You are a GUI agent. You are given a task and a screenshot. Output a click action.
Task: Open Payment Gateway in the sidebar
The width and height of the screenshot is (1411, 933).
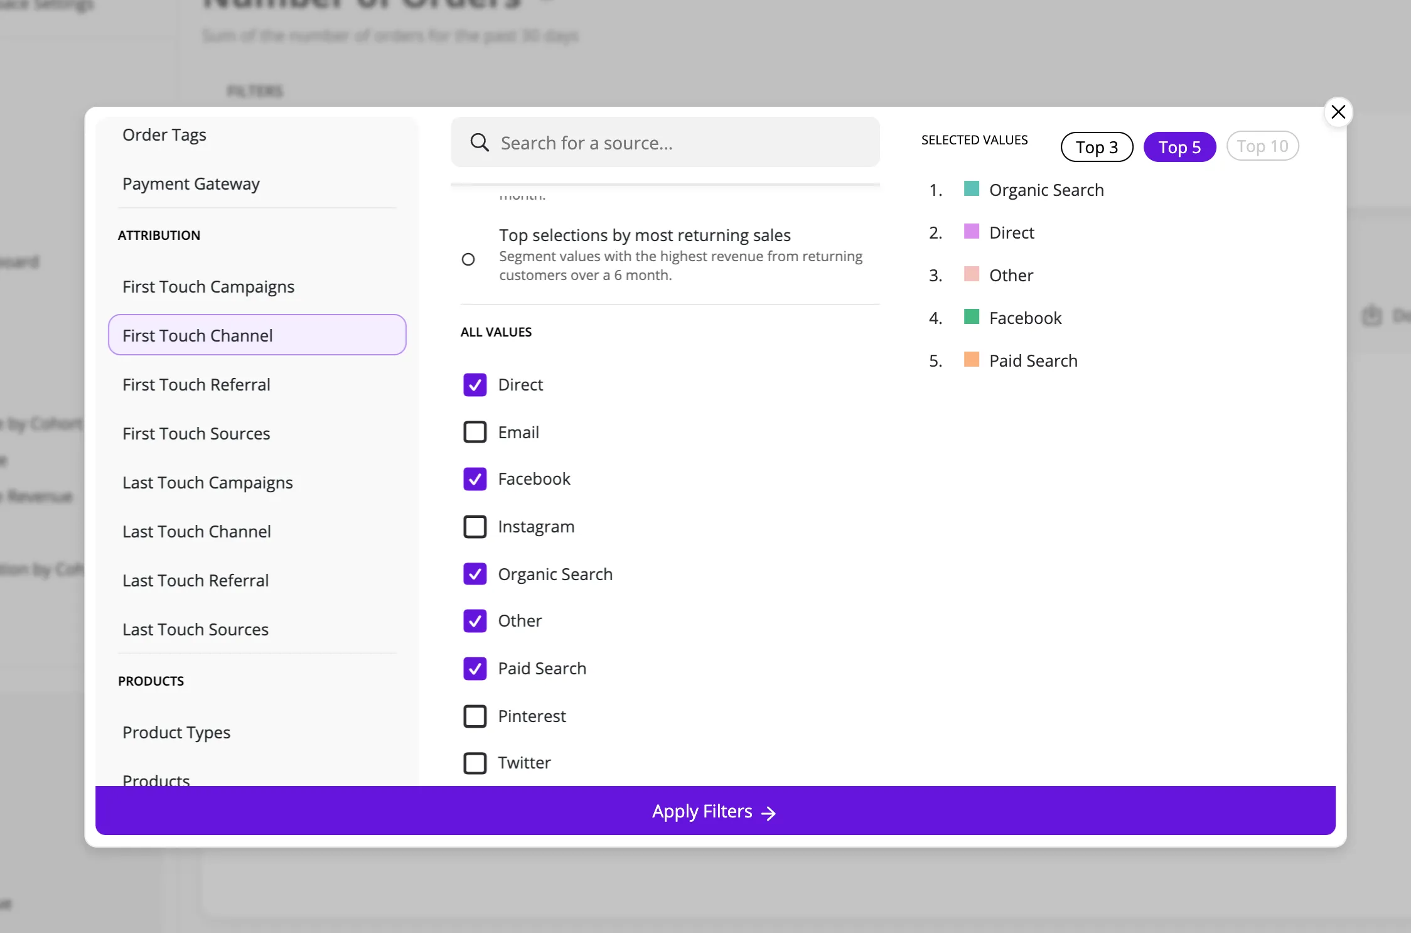(x=191, y=184)
